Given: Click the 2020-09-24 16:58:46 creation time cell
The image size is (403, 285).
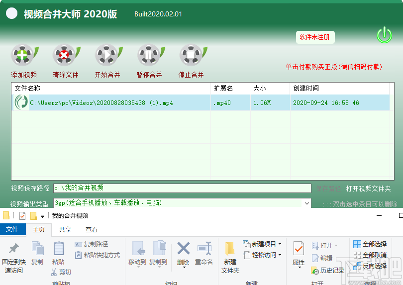Looking at the screenshot, I should pyautogui.click(x=340, y=103).
